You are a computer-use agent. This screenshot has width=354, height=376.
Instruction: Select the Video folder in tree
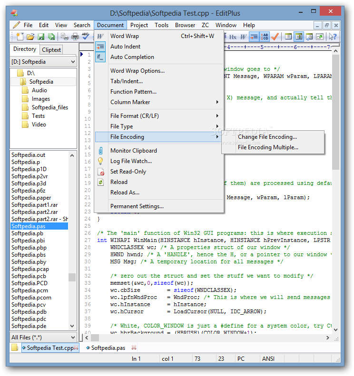[x=39, y=125]
